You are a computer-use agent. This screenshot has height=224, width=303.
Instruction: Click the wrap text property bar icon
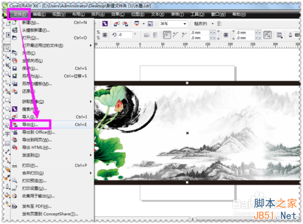(x=279, y=35)
